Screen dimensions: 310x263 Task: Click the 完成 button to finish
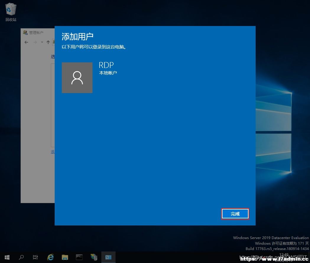pos(235,214)
